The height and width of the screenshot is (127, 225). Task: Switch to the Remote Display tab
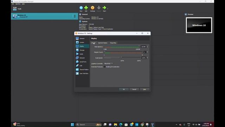point(103,43)
